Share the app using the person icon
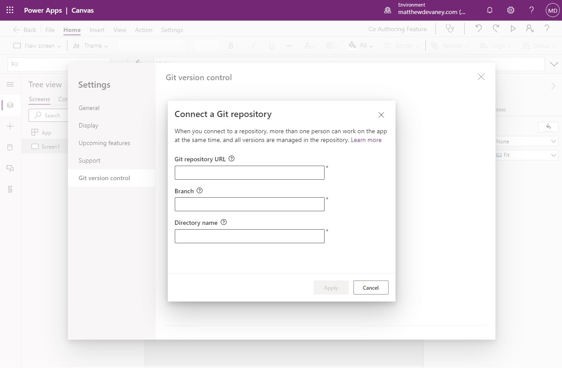The width and height of the screenshot is (562, 369). pos(530,28)
